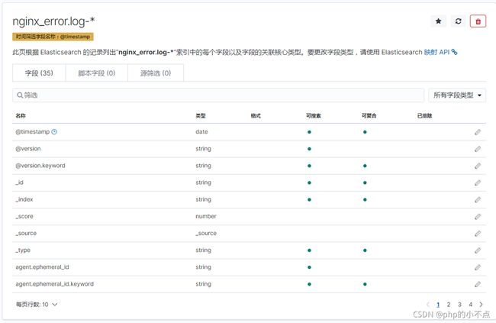
Task: Edit the @version.keyword field pencil icon
Action: click(478, 166)
